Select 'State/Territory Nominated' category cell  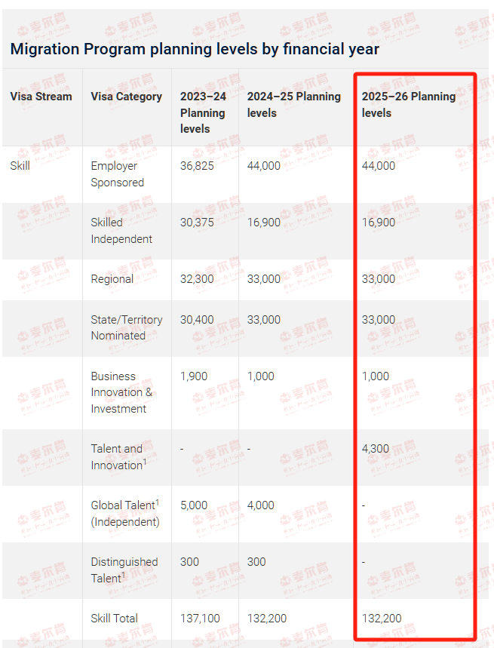point(127,327)
